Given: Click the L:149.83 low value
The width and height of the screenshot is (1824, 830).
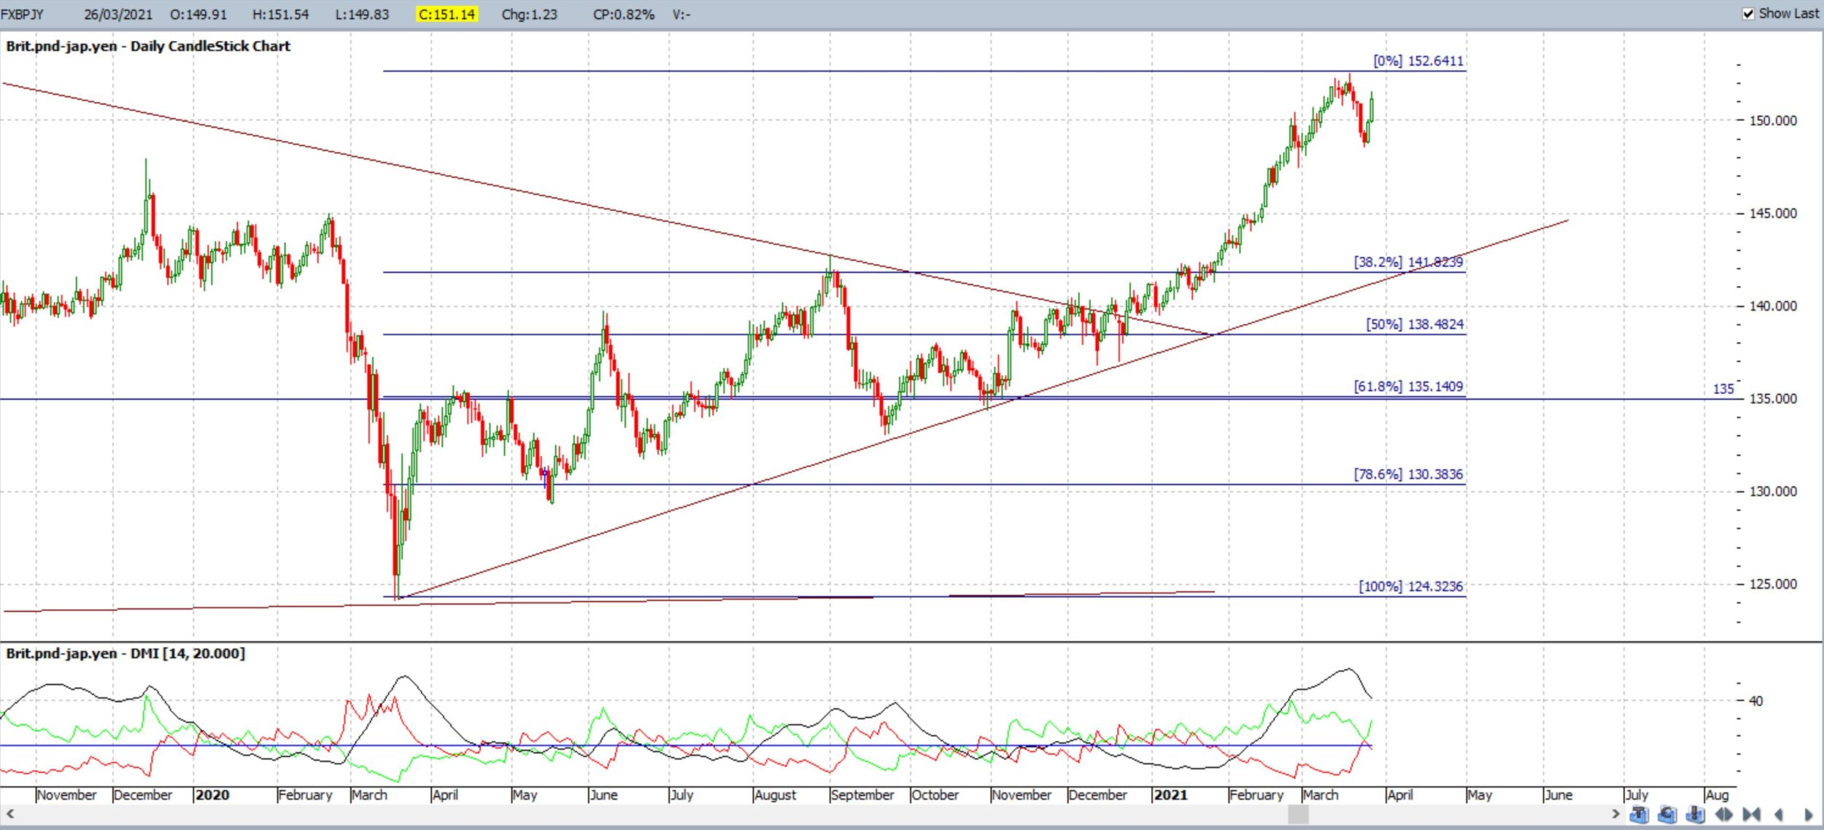Looking at the screenshot, I should pos(362,14).
